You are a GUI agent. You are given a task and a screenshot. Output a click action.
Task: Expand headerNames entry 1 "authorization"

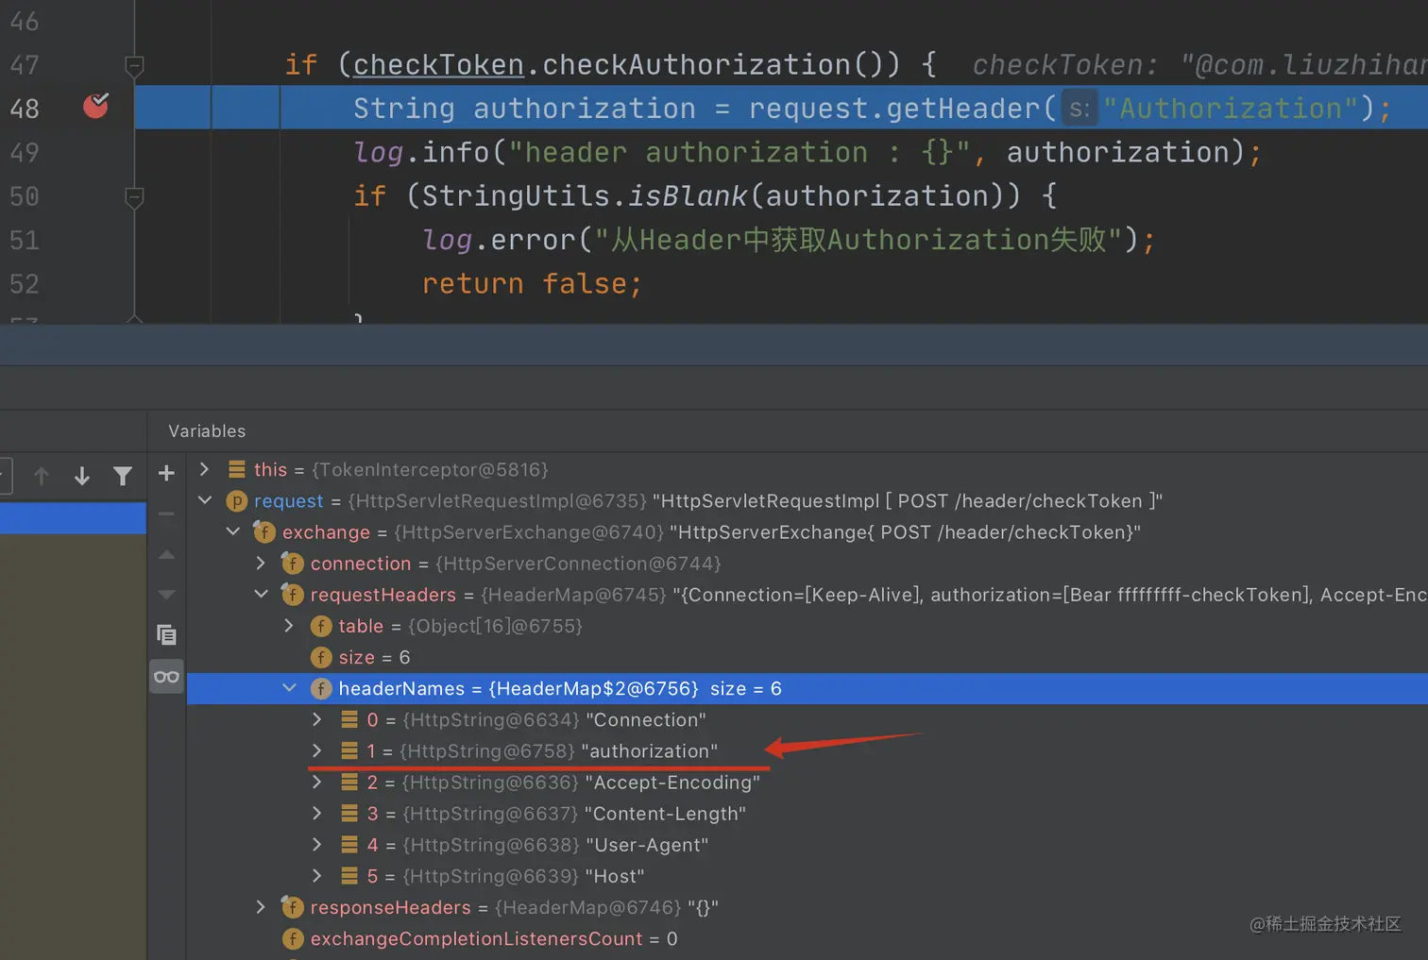coord(317,750)
